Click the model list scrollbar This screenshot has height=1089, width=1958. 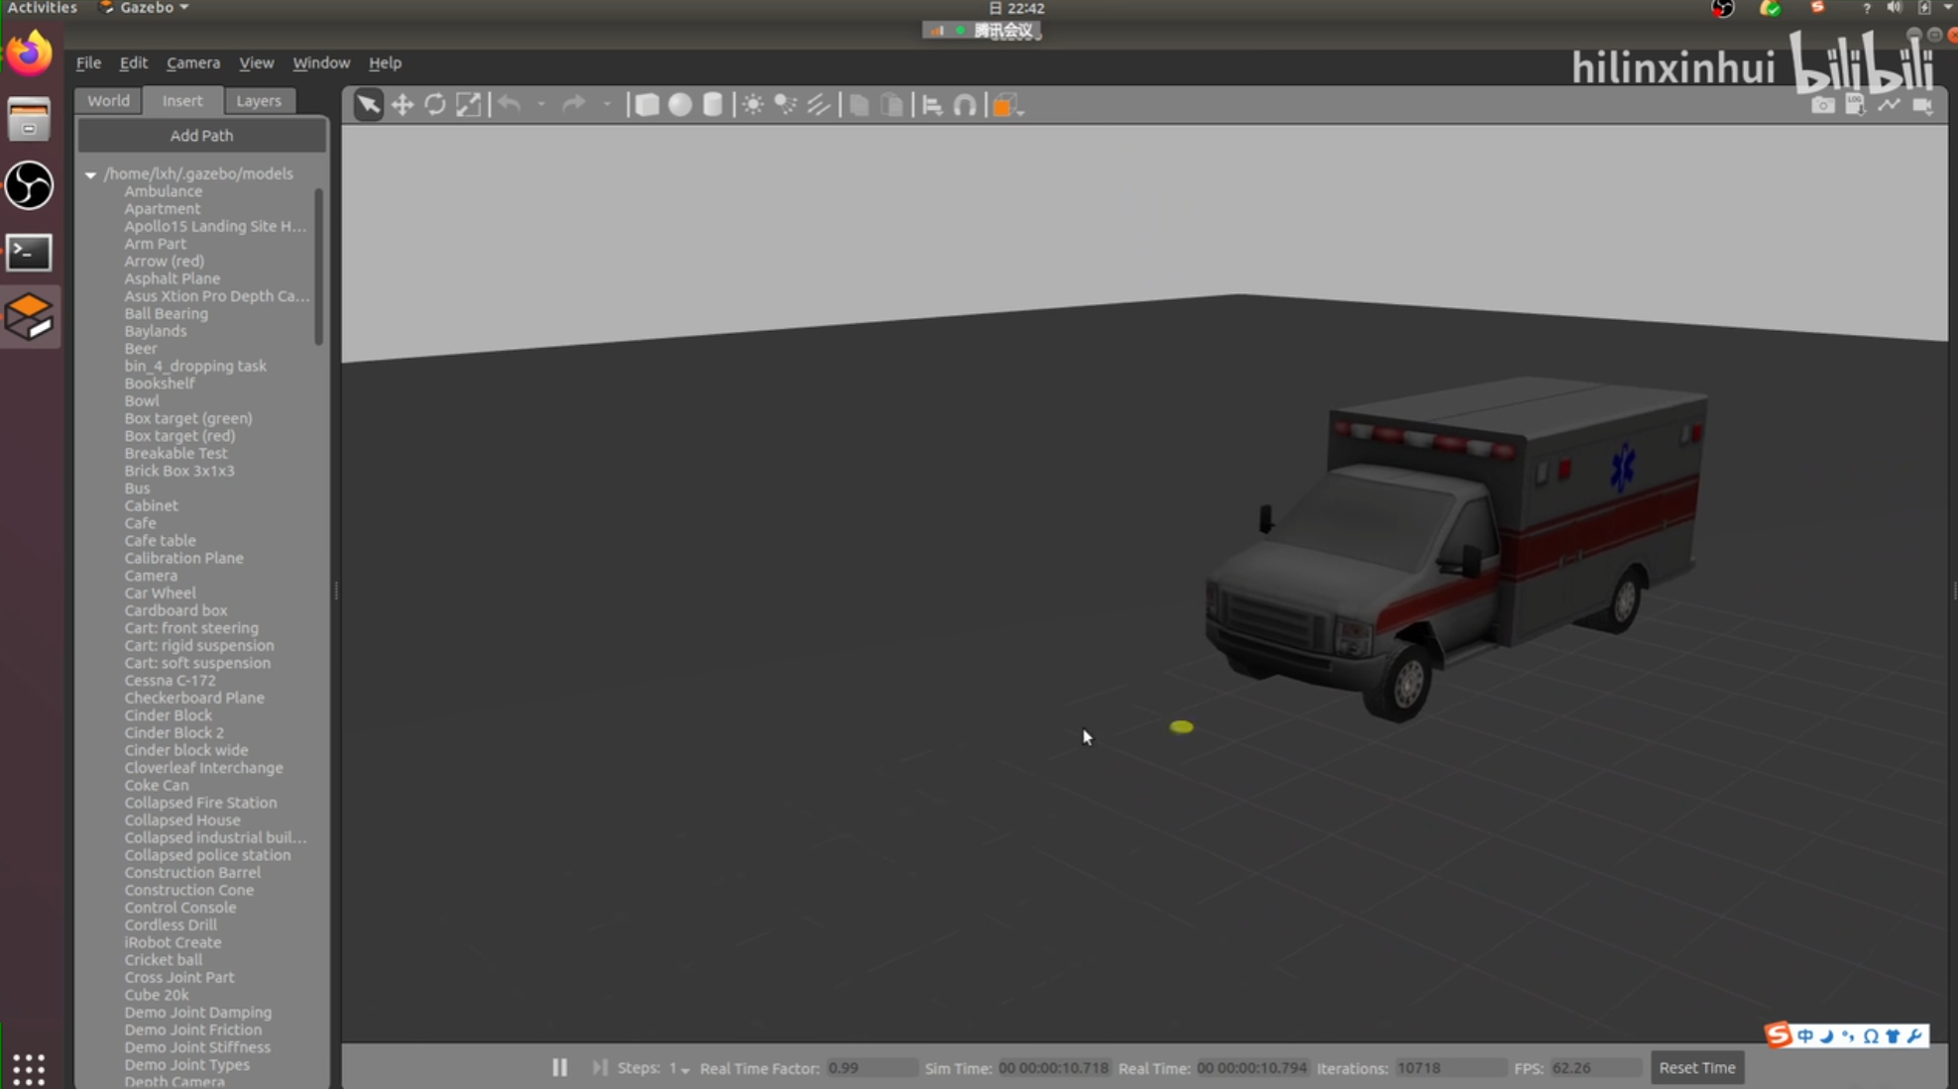(x=318, y=268)
